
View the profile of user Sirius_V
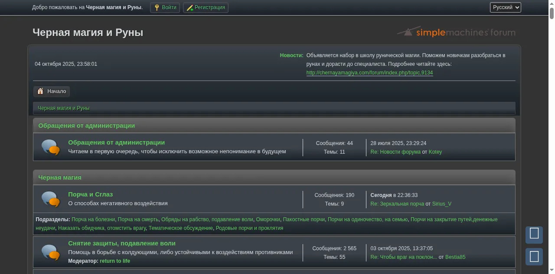coord(442,204)
